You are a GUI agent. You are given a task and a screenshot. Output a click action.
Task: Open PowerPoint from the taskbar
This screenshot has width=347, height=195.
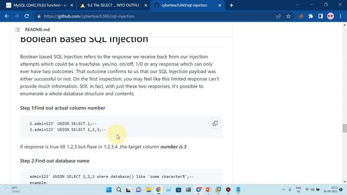coord(208,190)
